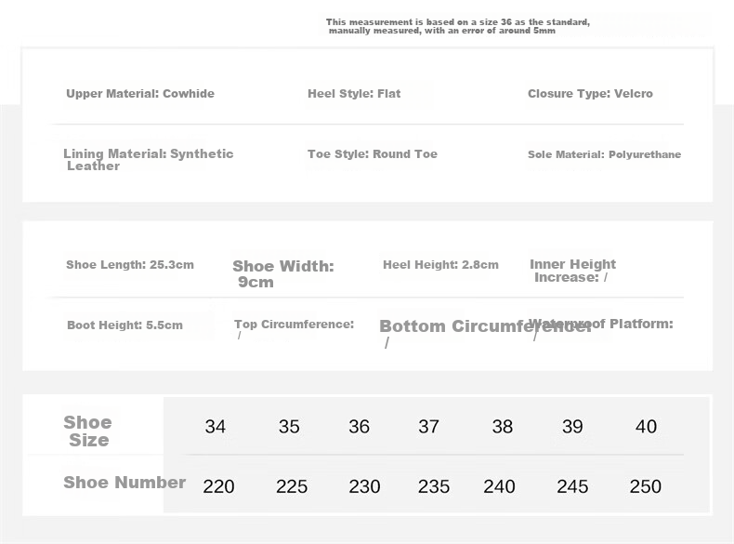Screen dimensions: 734x544
Task: Select shoe number 225 value
Action: [292, 486]
